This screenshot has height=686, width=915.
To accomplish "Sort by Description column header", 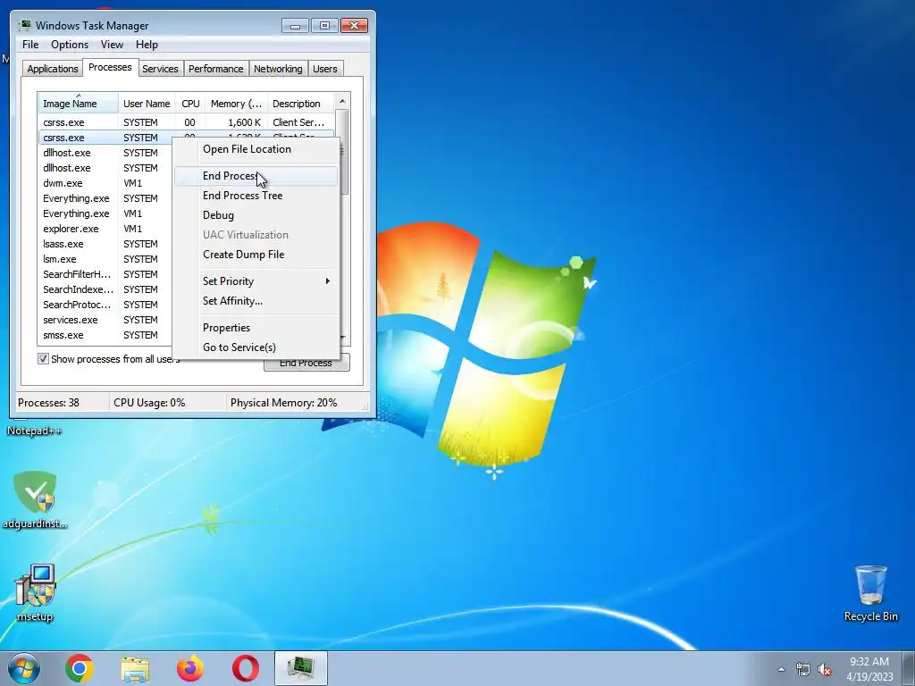I will (300, 104).
